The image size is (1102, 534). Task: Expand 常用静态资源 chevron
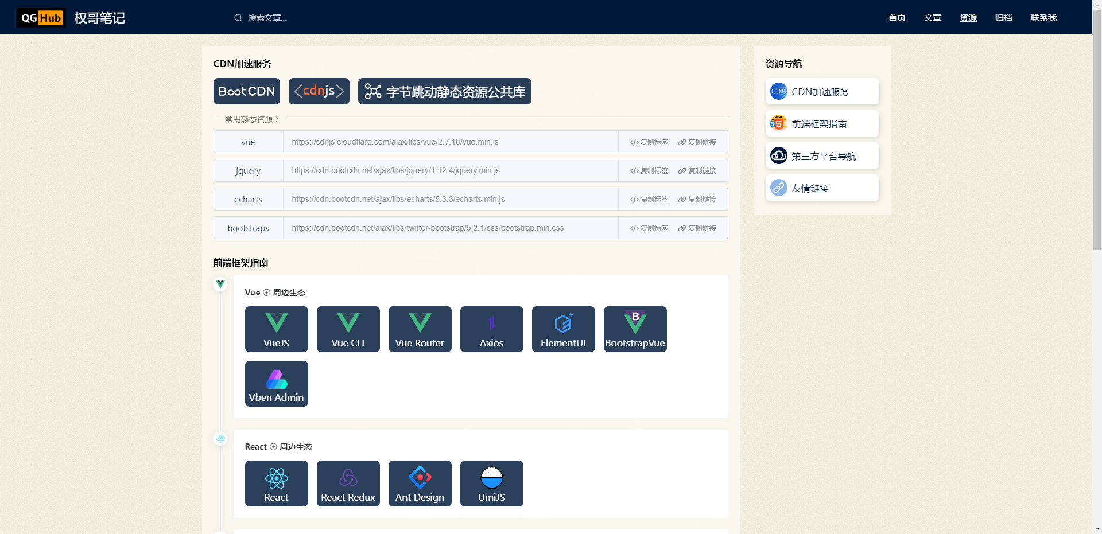[277, 119]
